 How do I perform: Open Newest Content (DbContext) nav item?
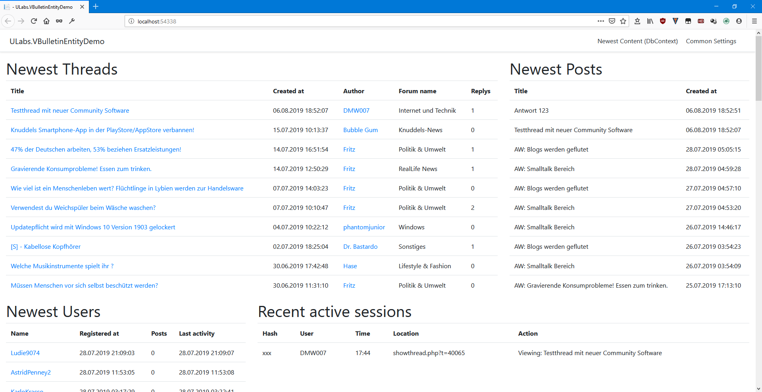pyautogui.click(x=637, y=41)
